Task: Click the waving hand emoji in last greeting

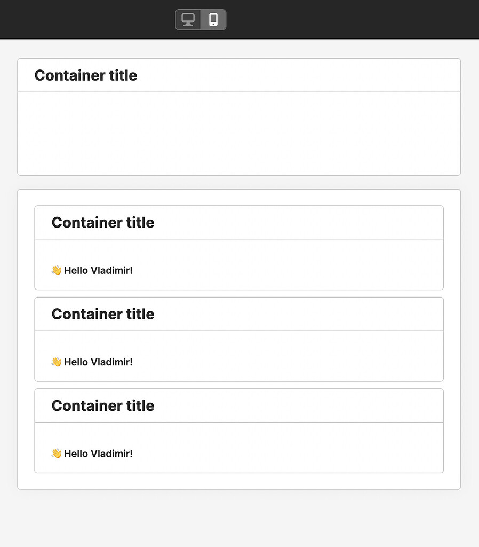Action: 56,453
